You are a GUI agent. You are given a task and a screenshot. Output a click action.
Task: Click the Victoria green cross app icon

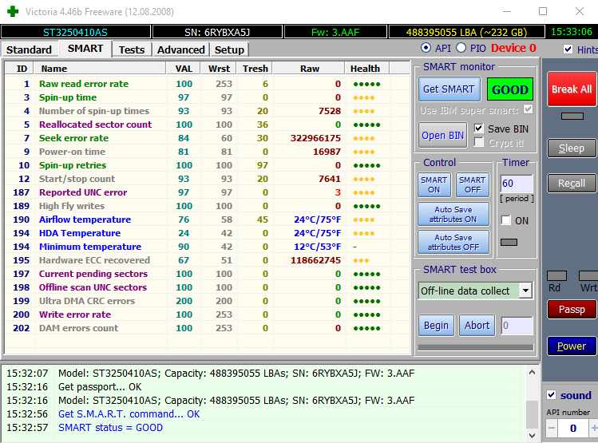tap(12, 11)
